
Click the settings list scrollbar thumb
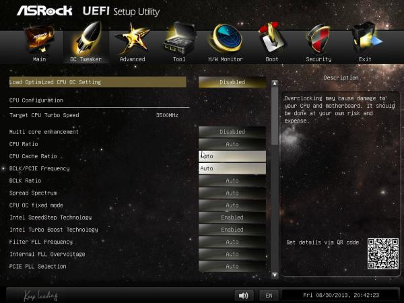coord(275,116)
